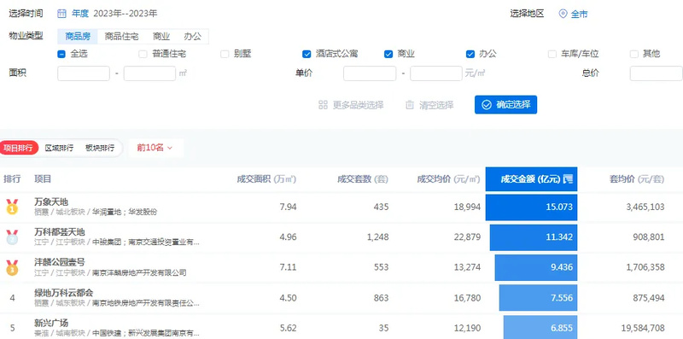The image size is (683, 339).
Task: Click the location pin icon beside 全市
Action: [563, 14]
